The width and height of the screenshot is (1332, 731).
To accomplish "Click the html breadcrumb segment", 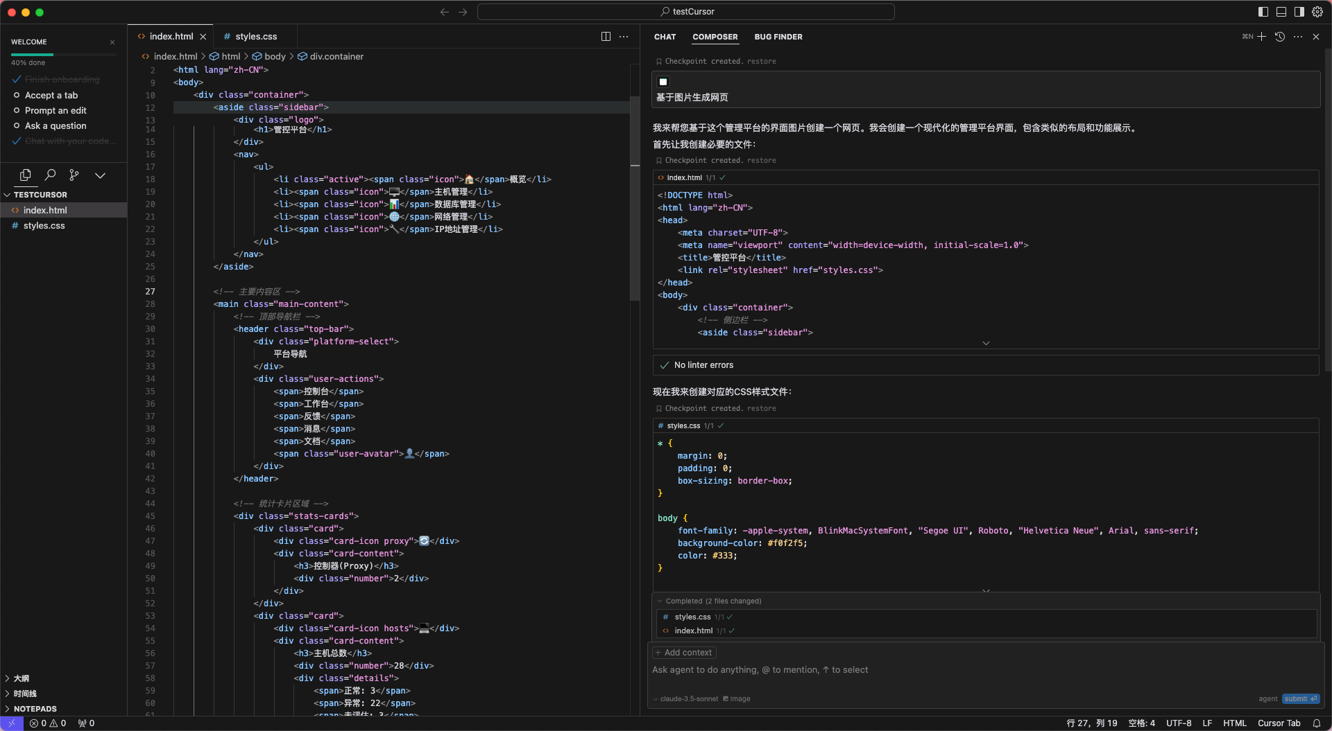I will (x=230, y=56).
